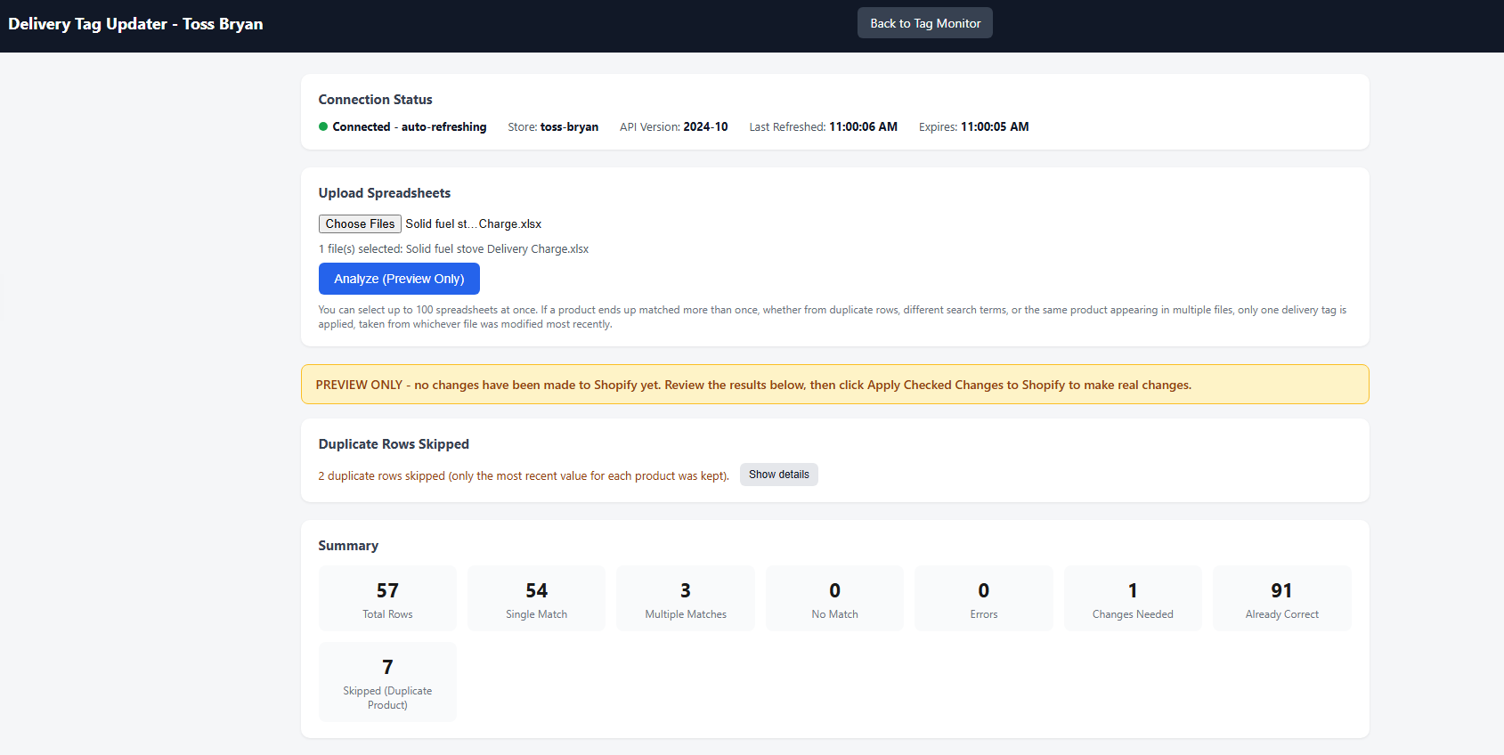Select the No Match card

pyautogui.click(x=834, y=598)
